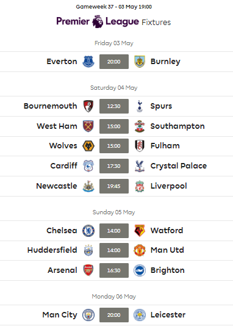Click the Brighton seagull badge
This screenshot has width=233, height=326.
point(140,270)
